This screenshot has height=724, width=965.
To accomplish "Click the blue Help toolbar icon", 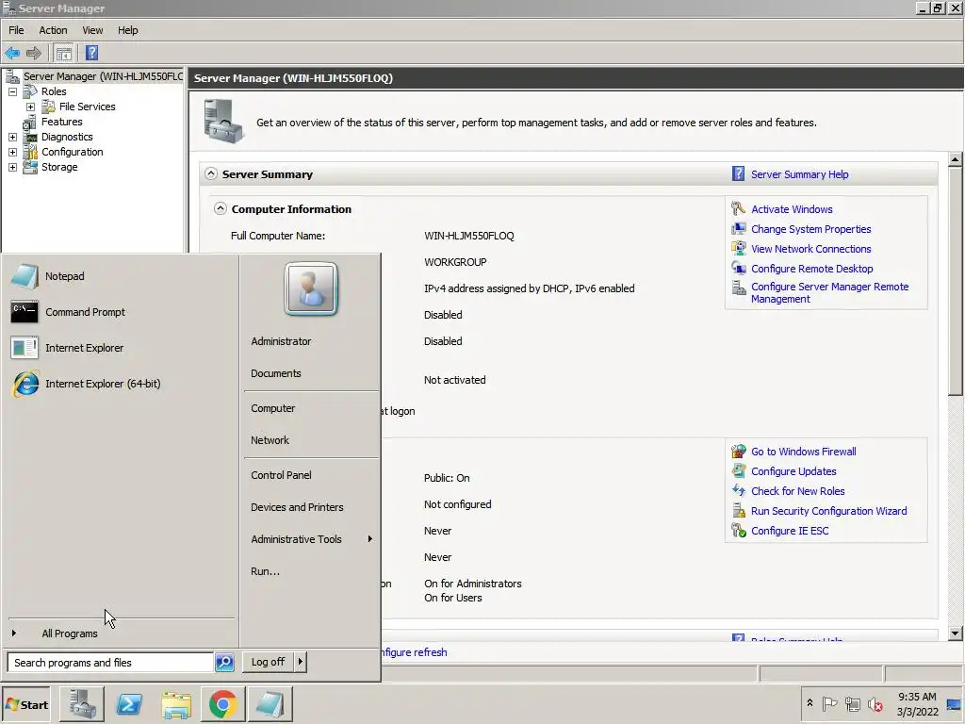I will (x=91, y=54).
